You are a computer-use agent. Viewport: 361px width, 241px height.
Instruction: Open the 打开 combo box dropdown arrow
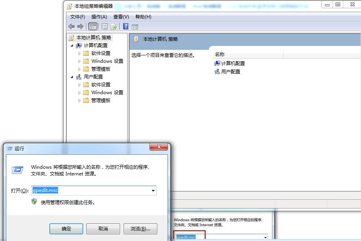(x=153, y=190)
